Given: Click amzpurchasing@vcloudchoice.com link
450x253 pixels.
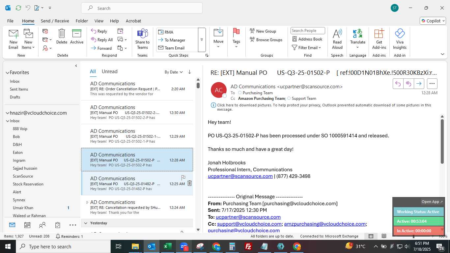Looking at the screenshot, I should [325, 224].
